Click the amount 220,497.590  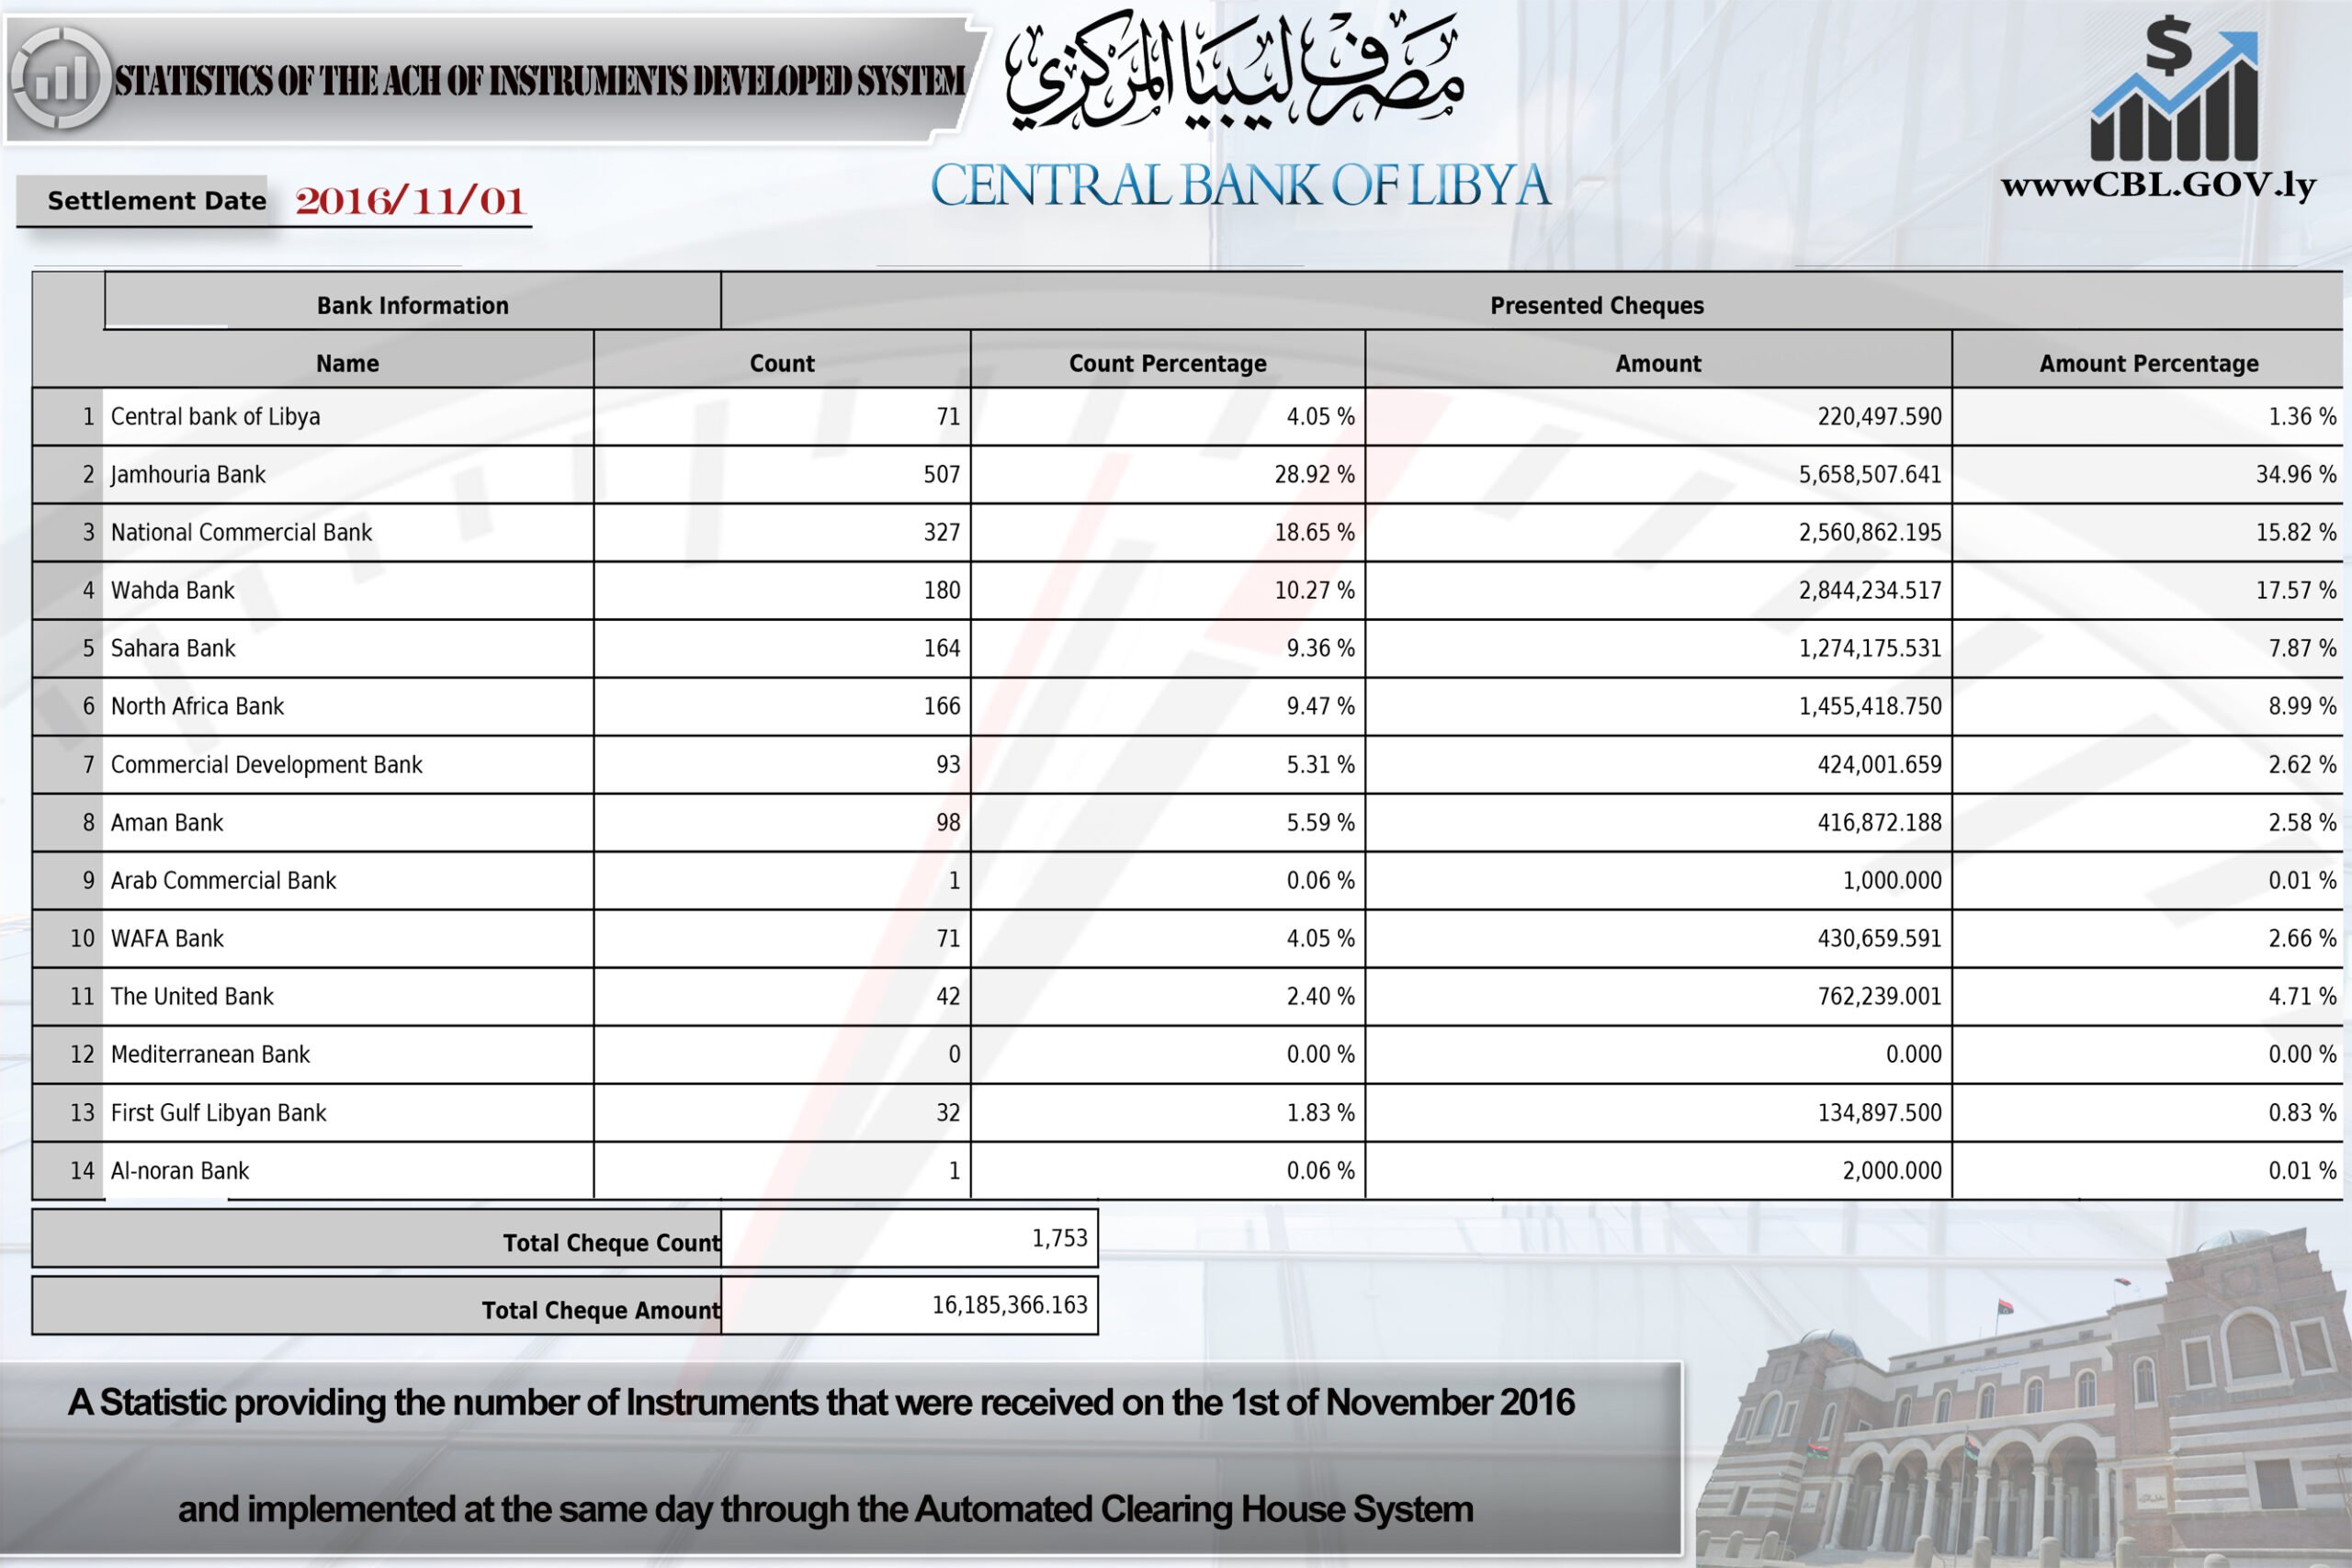coord(1879,416)
